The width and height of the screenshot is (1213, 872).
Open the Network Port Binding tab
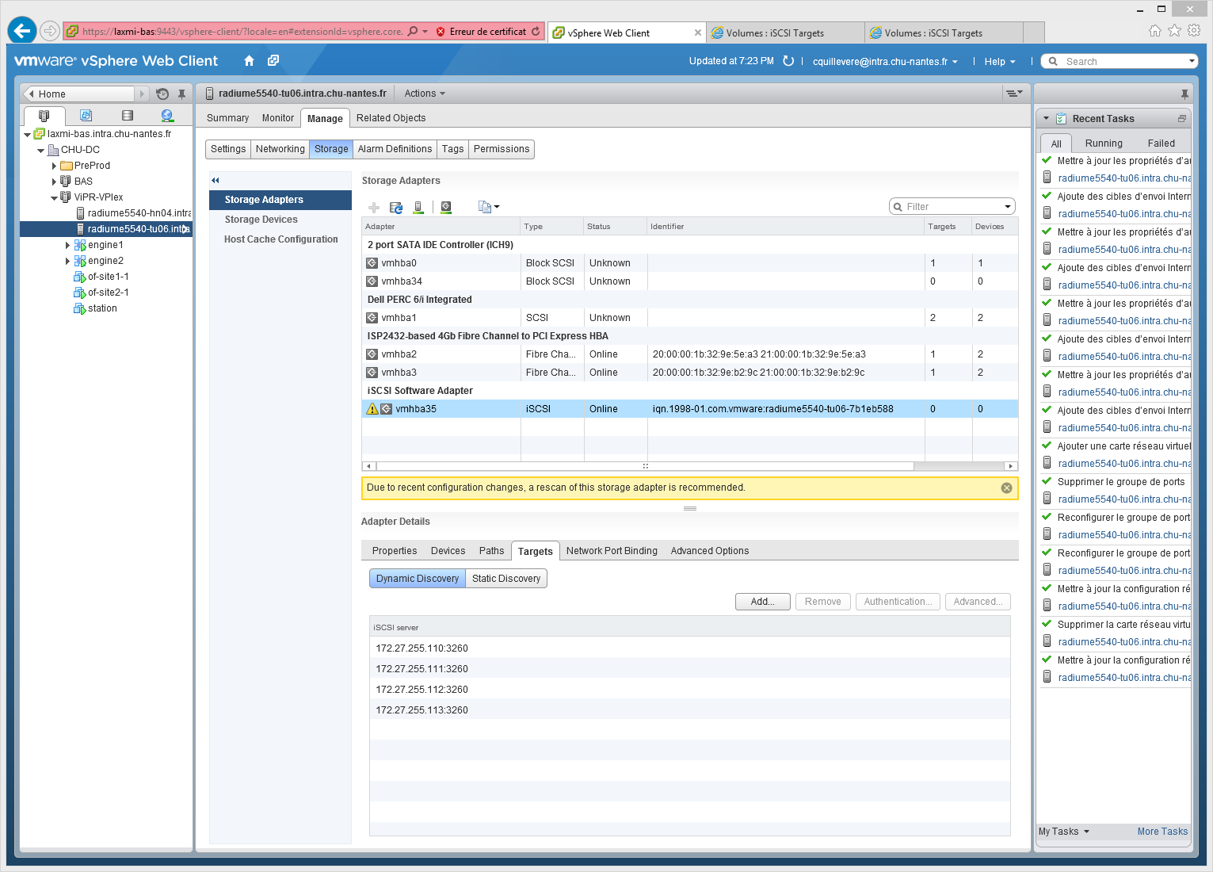612,551
